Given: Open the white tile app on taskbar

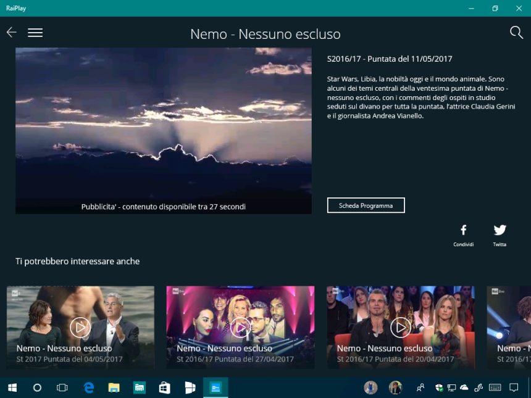Looking at the screenshot, I should point(190,388).
